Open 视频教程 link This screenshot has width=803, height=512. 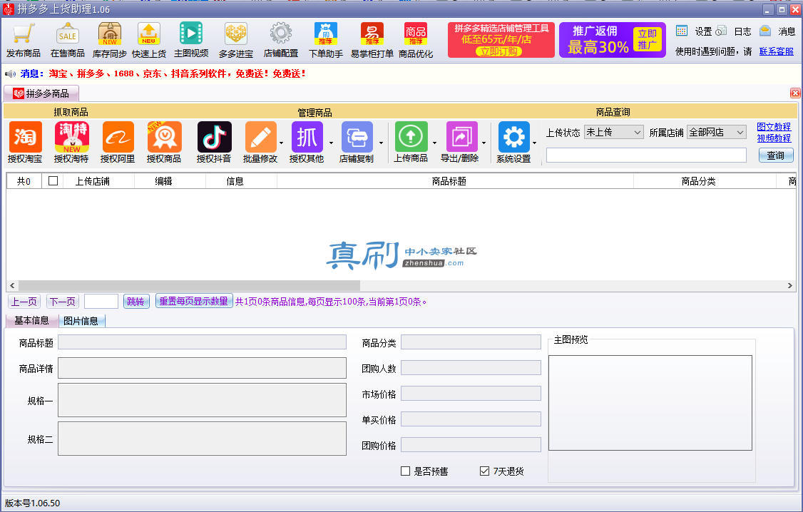tap(774, 138)
